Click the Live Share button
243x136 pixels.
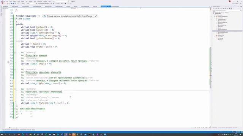(235, 3)
